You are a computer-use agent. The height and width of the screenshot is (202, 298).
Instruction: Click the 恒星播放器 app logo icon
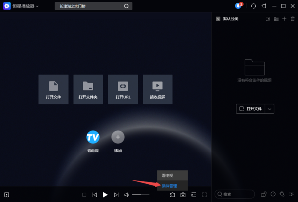[7, 6]
